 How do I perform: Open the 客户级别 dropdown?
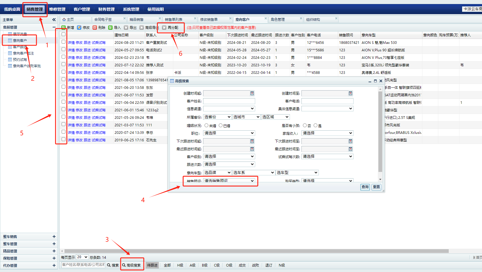pos(229,157)
